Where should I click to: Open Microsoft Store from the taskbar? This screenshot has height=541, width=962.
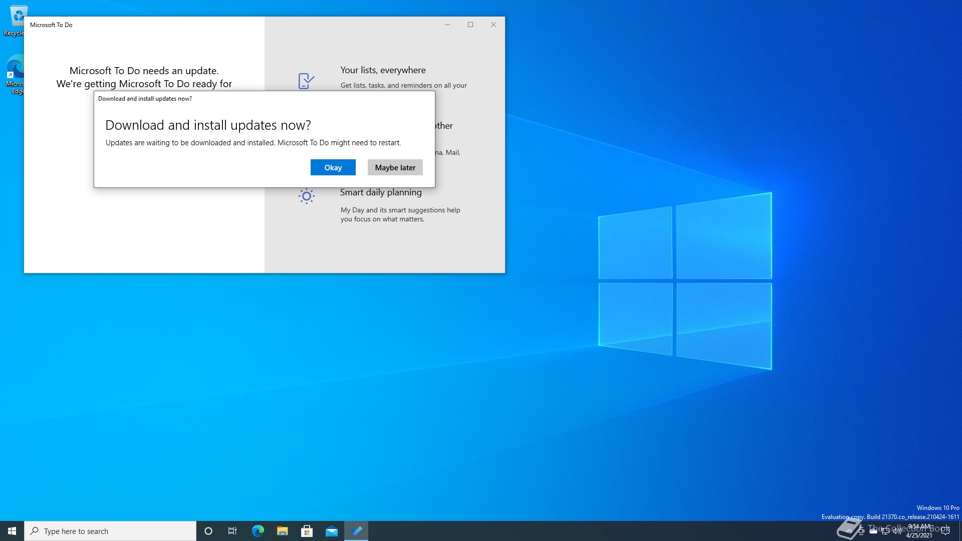[x=307, y=531]
